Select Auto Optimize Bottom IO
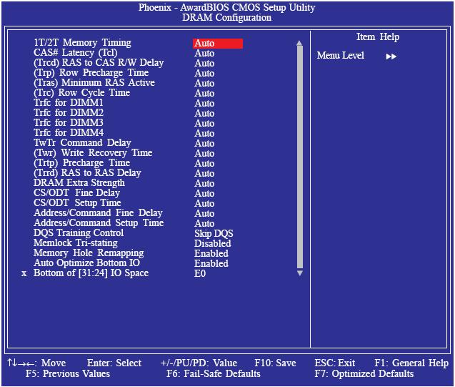Image resolution: width=455 pixels, height=387 pixels. pyautogui.click(x=86, y=263)
